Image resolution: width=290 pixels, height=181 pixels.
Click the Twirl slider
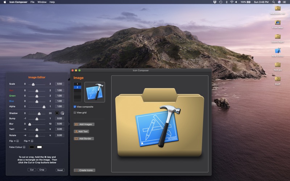(x=37, y=129)
